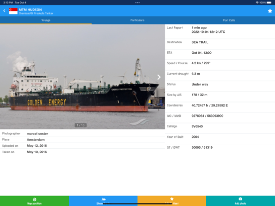The height and width of the screenshot is (206, 275).
Task: Select the MTM HUDSON vessel title
Action: click(30, 9)
